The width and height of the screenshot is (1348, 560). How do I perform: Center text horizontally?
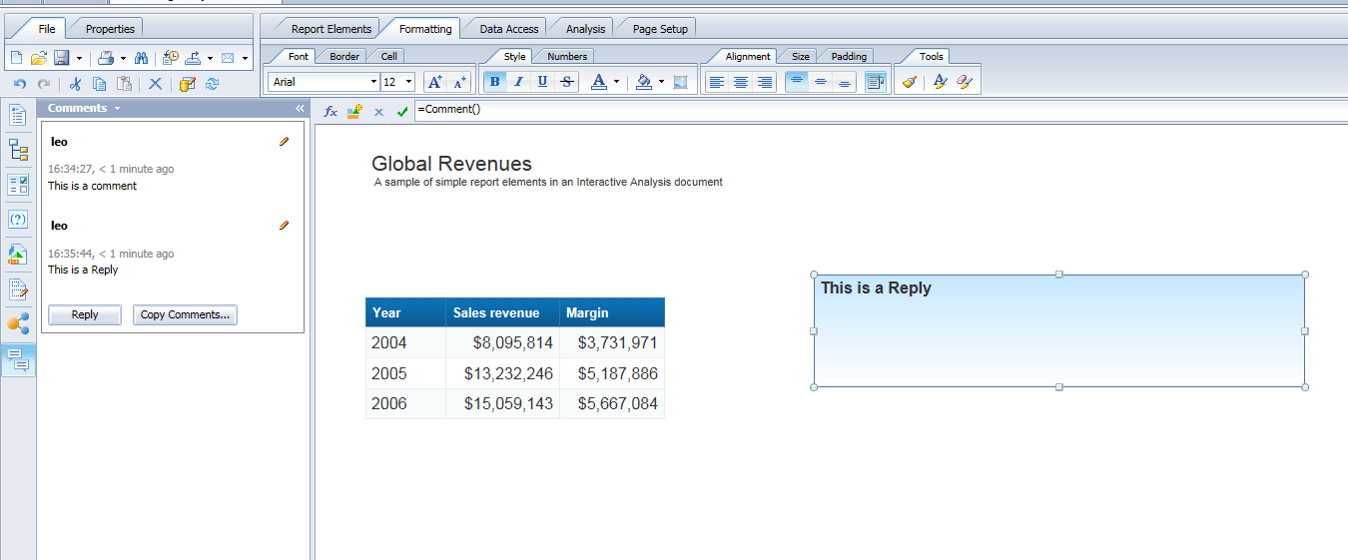pyautogui.click(x=741, y=82)
